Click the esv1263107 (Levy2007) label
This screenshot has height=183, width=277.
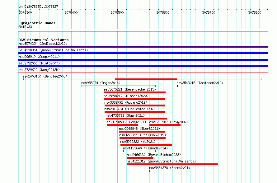coord(169,122)
